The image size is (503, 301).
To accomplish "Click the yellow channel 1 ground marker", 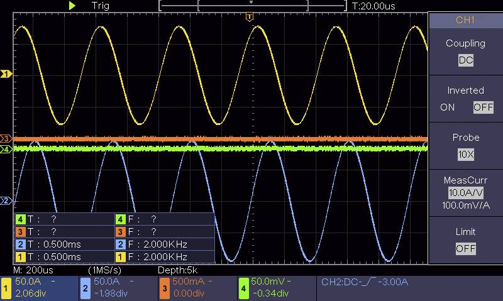I will pyautogui.click(x=6, y=74).
